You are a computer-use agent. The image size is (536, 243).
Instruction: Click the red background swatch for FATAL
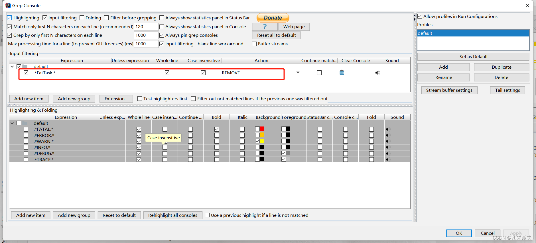262,129
